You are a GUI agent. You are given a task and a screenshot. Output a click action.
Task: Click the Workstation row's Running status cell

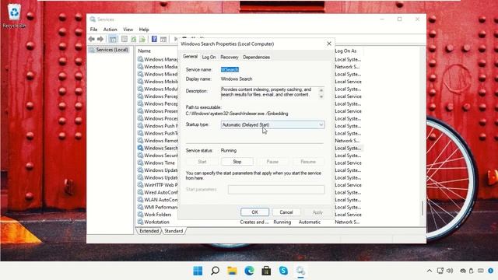(282, 222)
